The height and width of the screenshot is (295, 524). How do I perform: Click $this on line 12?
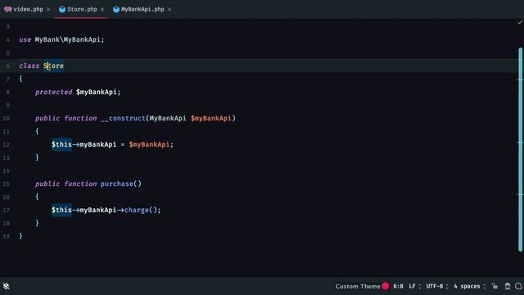click(x=61, y=144)
